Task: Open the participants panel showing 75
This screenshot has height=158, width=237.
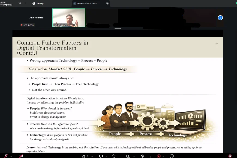Action: [85, 156]
